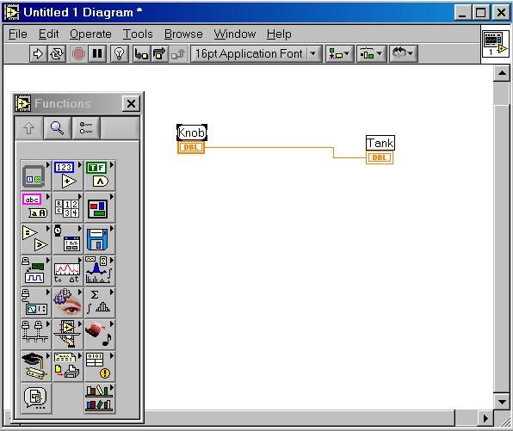Open the User Libraries bookshelf palette

(x=99, y=398)
